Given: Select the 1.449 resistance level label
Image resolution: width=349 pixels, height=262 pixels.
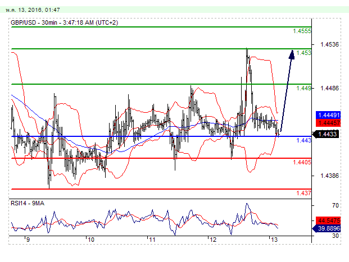Looking at the screenshot, I should coord(303,88).
